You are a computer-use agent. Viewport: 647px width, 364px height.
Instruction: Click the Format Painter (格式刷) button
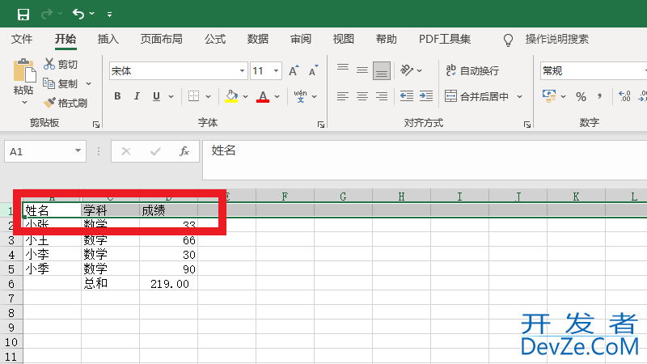pyautogui.click(x=66, y=103)
